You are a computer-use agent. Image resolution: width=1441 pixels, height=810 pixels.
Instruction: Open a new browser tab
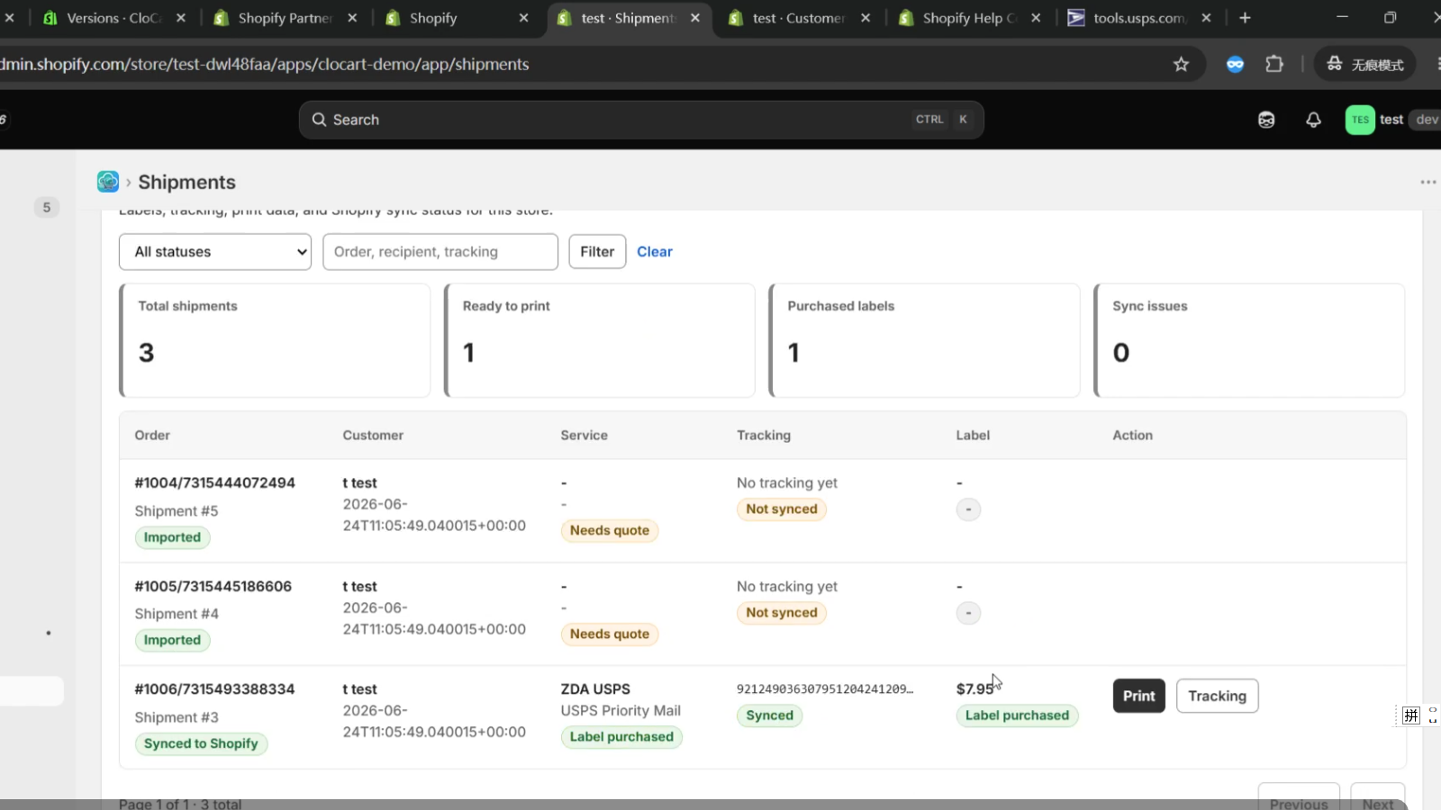1245,18
